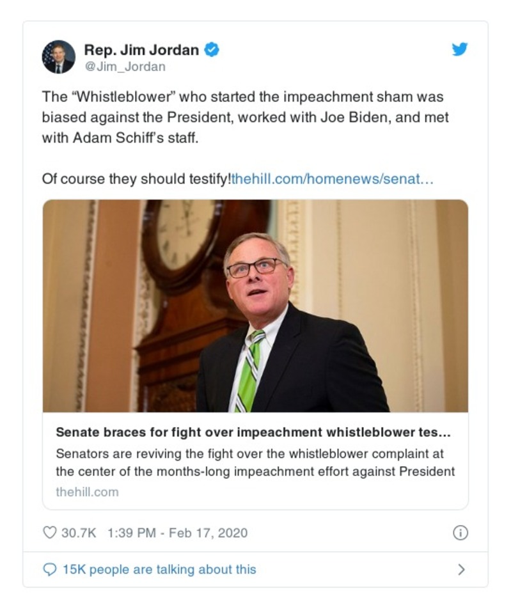The height and width of the screenshot is (612, 511).
Task: Open the tweet info icon
Action: 460,533
